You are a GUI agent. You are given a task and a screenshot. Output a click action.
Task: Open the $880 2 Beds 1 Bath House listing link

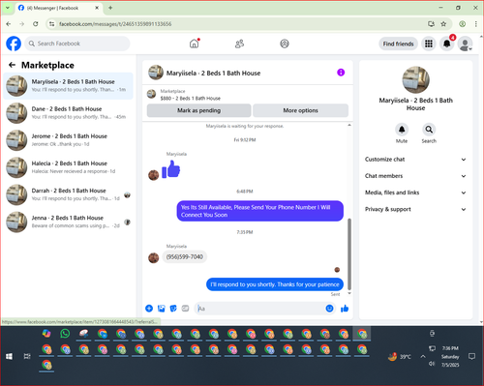click(191, 99)
